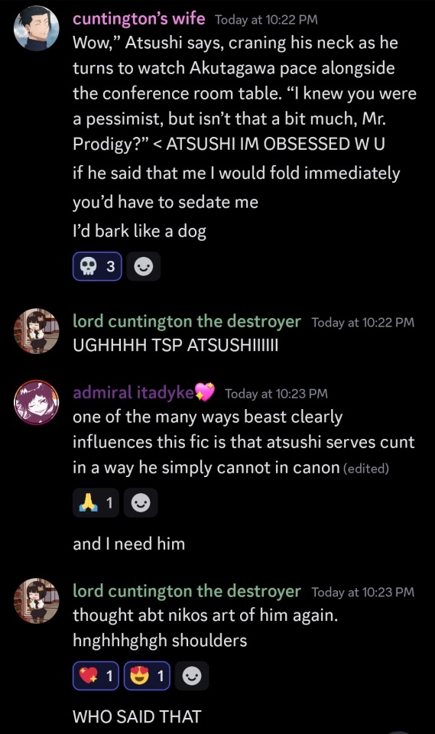
Task: Click timestamp Today at 10:23 PM beside admiral itadyke
Action: 276,394
